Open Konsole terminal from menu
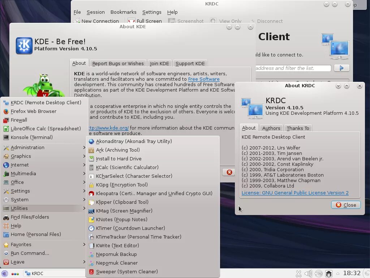The width and height of the screenshot is (370, 278). click(x=44, y=137)
